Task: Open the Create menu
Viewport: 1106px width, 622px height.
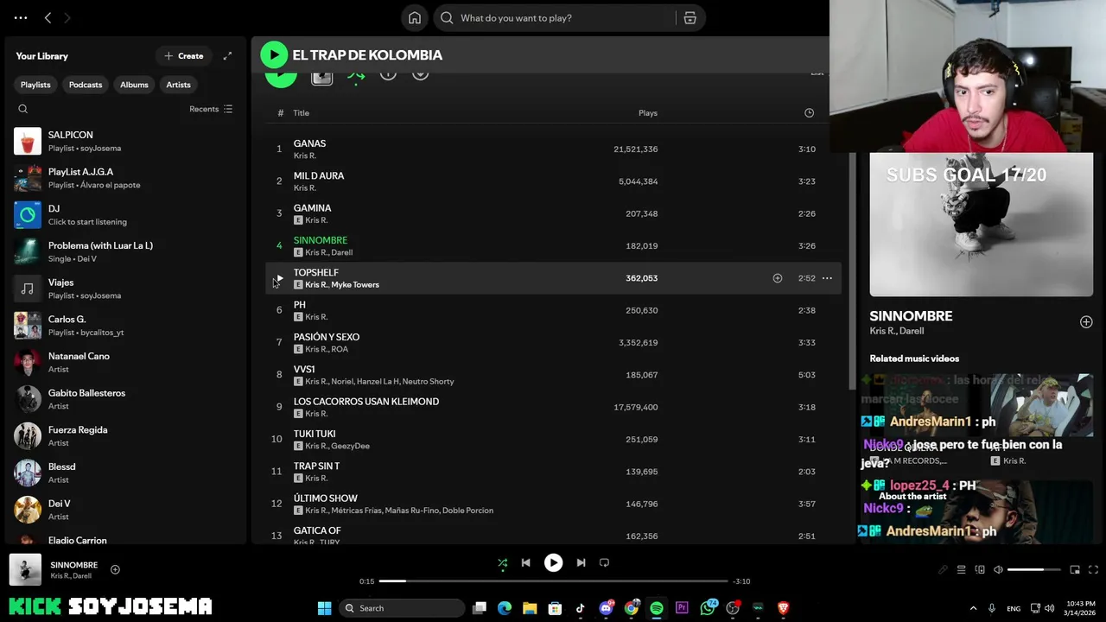Action: pyautogui.click(x=183, y=56)
